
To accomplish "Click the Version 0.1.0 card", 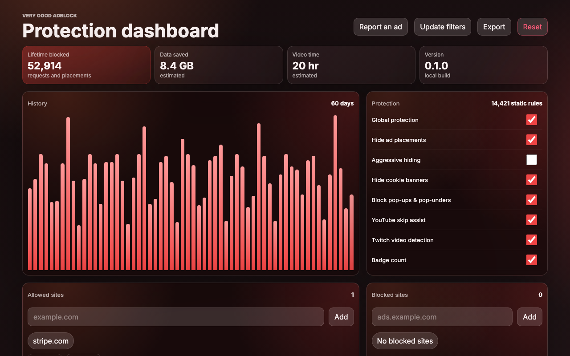I will click(484, 65).
